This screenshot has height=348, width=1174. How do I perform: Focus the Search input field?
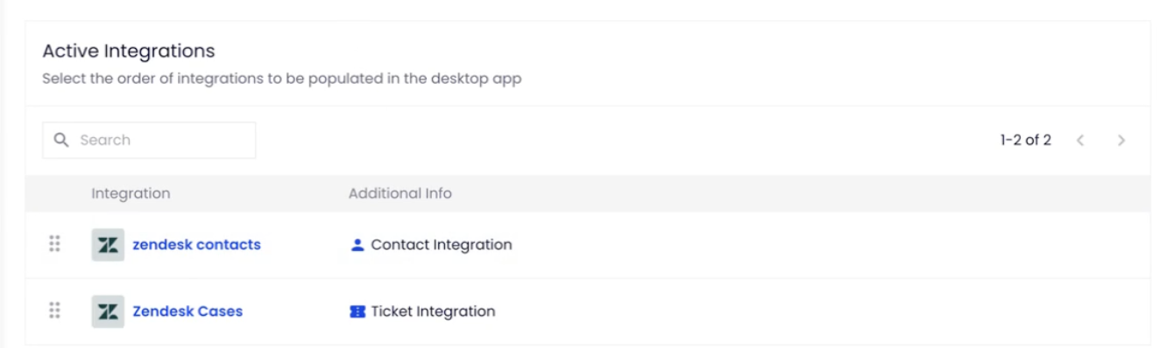coord(149,140)
